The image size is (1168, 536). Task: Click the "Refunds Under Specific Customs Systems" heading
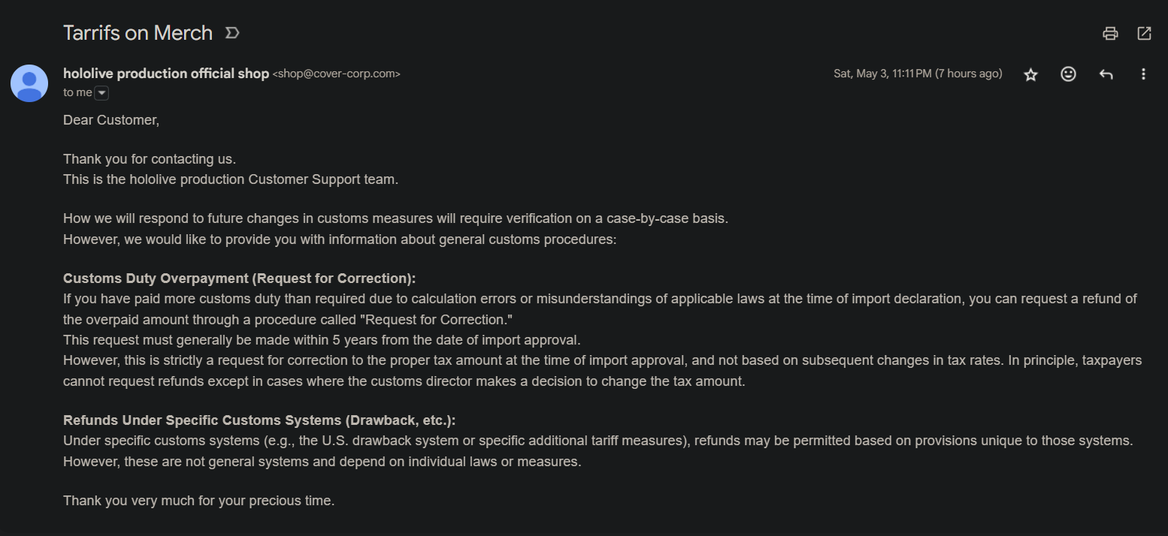(259, 420)
